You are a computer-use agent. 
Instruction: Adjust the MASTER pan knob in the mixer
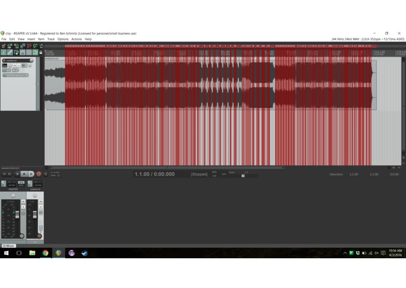tap(13, 195)
